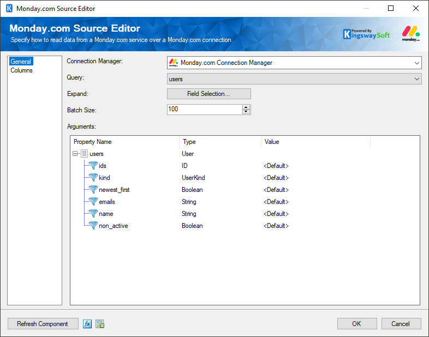
Task: Click the Cancel button
Action: 401,324
